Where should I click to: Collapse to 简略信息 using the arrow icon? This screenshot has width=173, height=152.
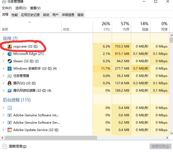(4, 146)
